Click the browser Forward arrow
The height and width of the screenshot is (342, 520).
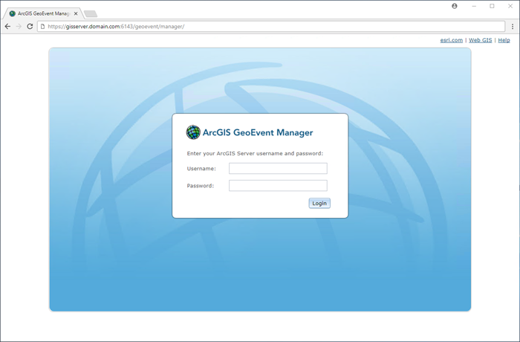point(19,26)
